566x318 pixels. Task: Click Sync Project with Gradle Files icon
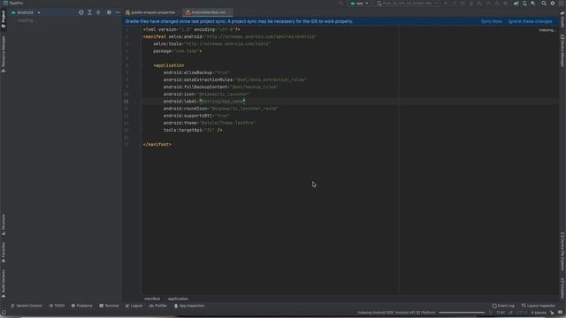pyautogui.click(x=516, y=4)
